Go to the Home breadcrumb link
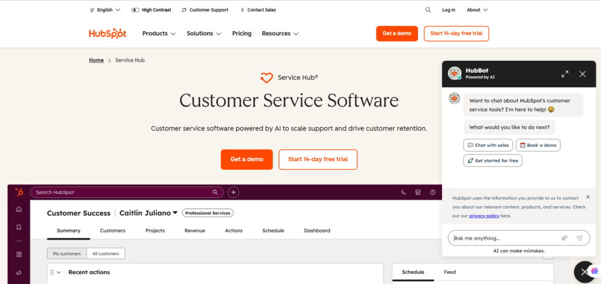This screenshot has width=601, height=284. (x=97, y=60)
